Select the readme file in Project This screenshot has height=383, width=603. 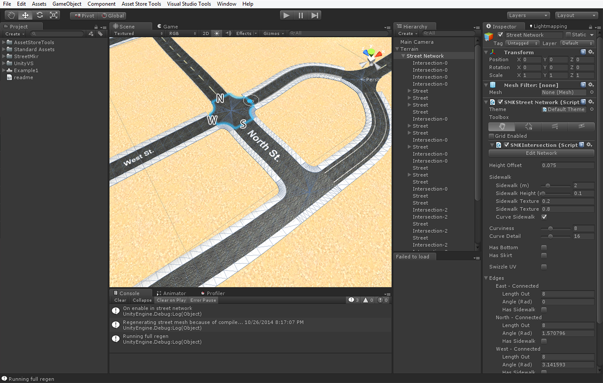click(24, 77)
